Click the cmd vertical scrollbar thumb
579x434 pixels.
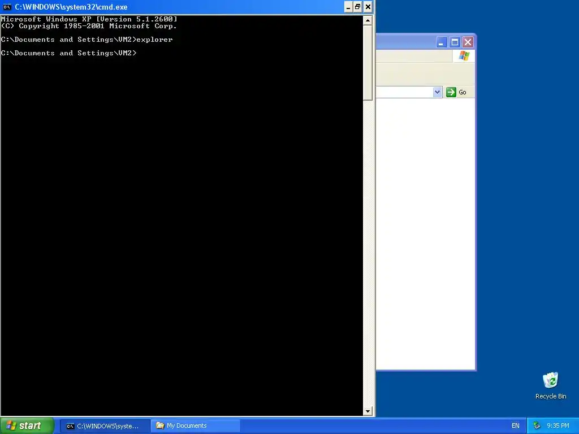pos(368,63)
